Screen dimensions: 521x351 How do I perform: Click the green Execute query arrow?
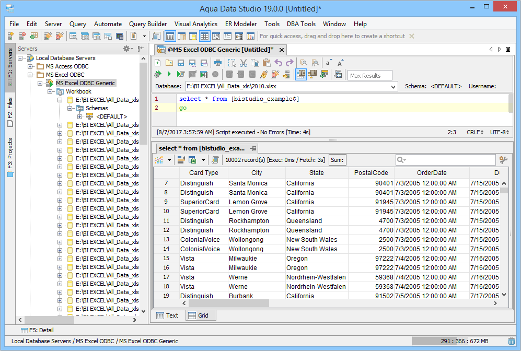pyautogui.click(x=169, y=75)
